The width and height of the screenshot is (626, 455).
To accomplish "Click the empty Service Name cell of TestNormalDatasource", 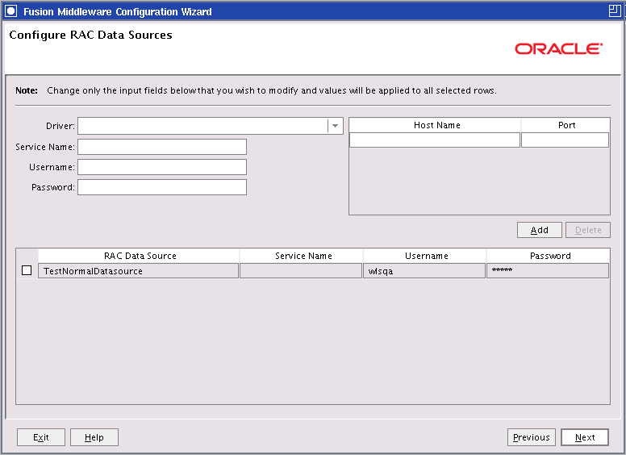I will tap(301, 270).
